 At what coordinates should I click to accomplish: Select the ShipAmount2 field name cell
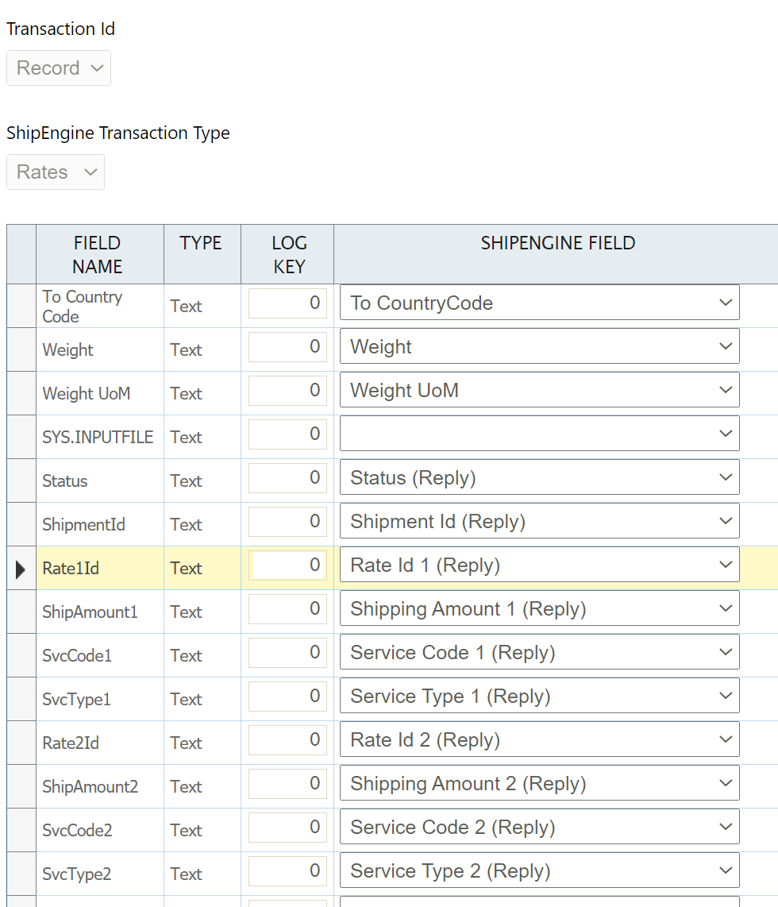(x=99, y=786)
